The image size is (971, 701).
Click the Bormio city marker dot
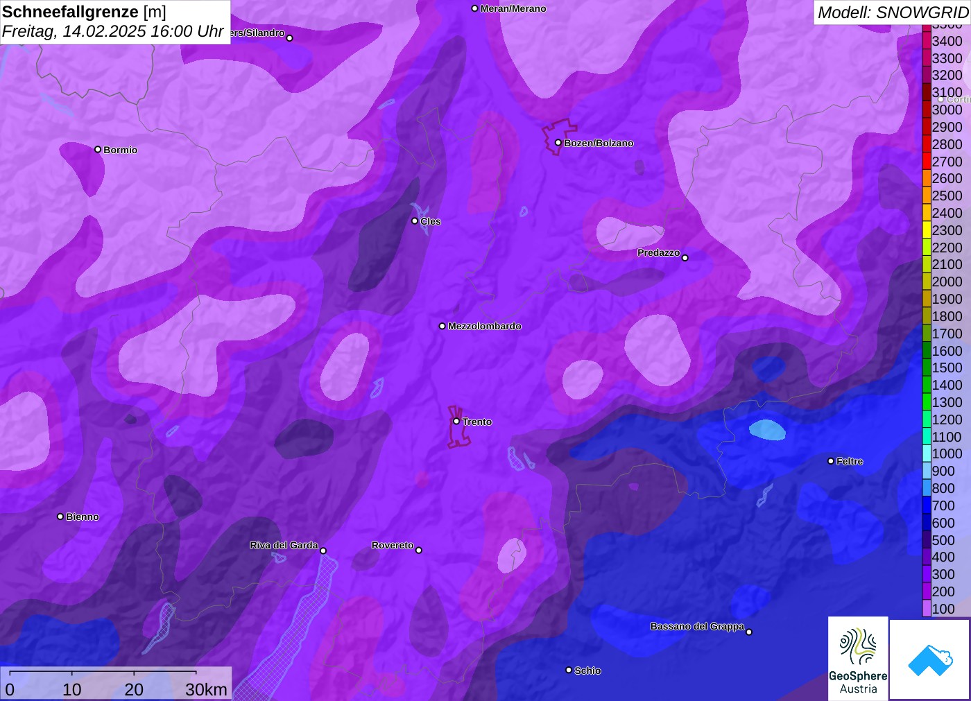(98, 149)
